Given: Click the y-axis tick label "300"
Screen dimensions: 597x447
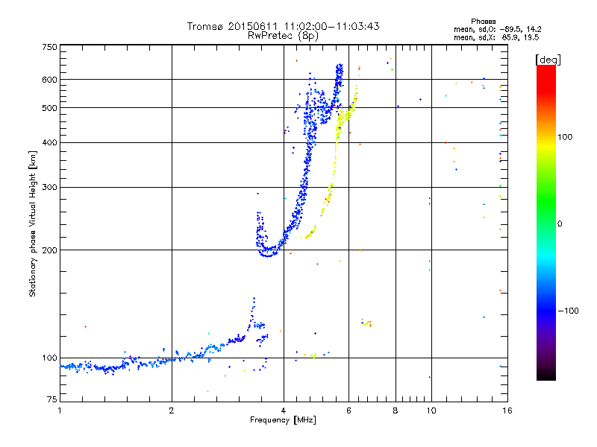Looking at the screenshot, I should [49, 188].
